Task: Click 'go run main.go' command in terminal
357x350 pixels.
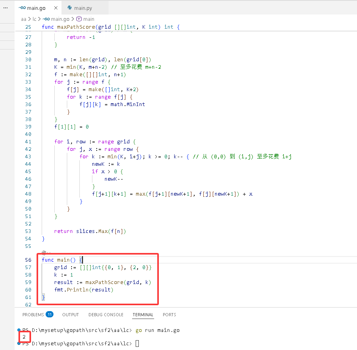Action: pyautogui.click(x=158, y=330)
